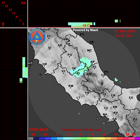Click the FI city label
Image resolution: width=140 pixels, height=140 pixels.
pyautogui.click(x=48, y=36)
